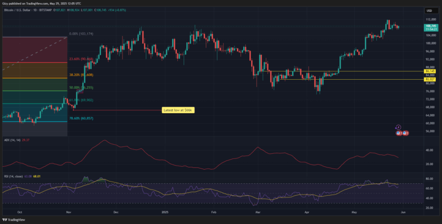Click the 68.01 RSI moving average value

pyautogui.click(x=37, y=176)
